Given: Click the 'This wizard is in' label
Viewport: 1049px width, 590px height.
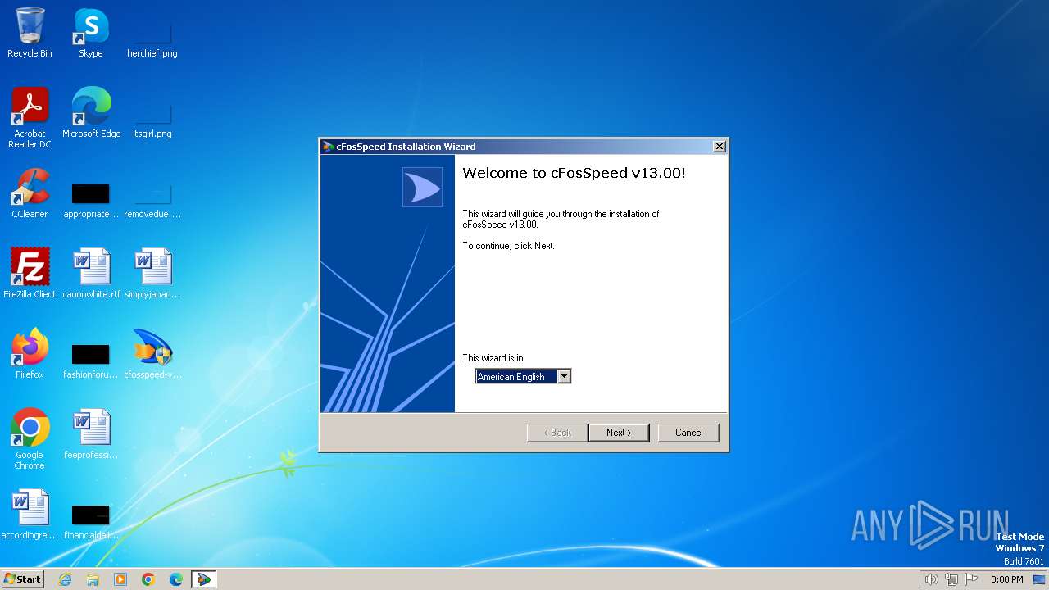Looking at the screenshot, I should pos(493,358).
